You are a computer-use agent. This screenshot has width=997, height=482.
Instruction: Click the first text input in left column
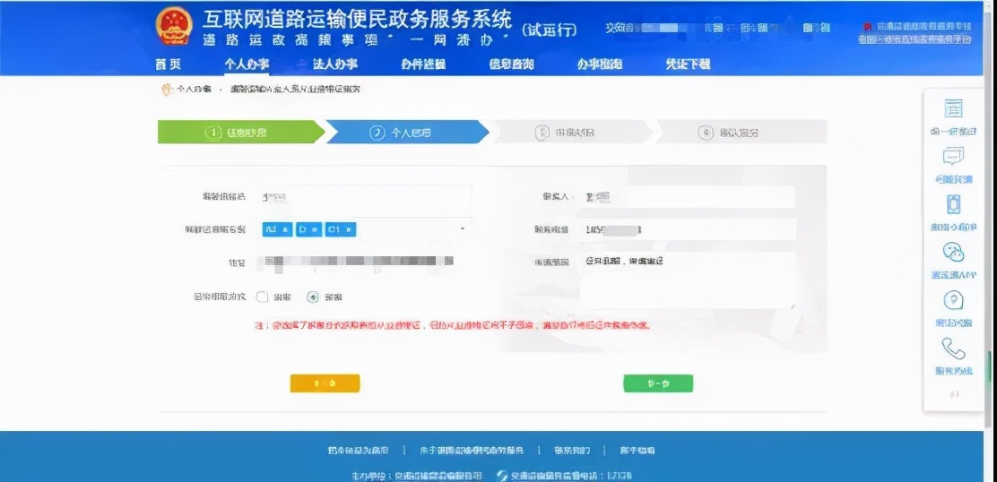click(x=365, y=197)
